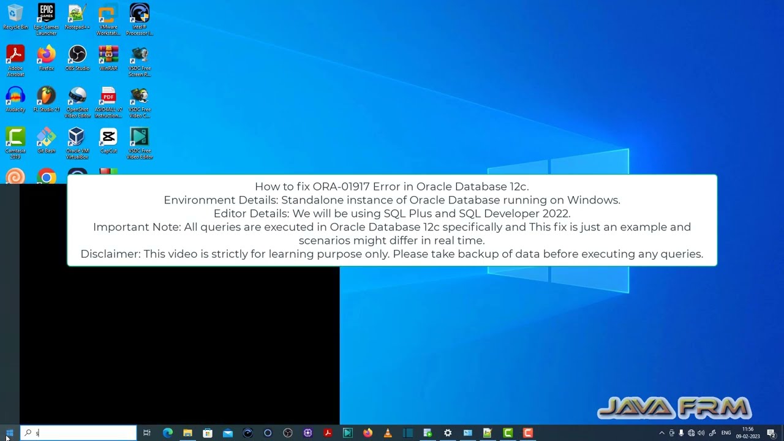The image size is (784, 441).
Task: Click the microphone tray icon
Action: (x=681, y=433)
